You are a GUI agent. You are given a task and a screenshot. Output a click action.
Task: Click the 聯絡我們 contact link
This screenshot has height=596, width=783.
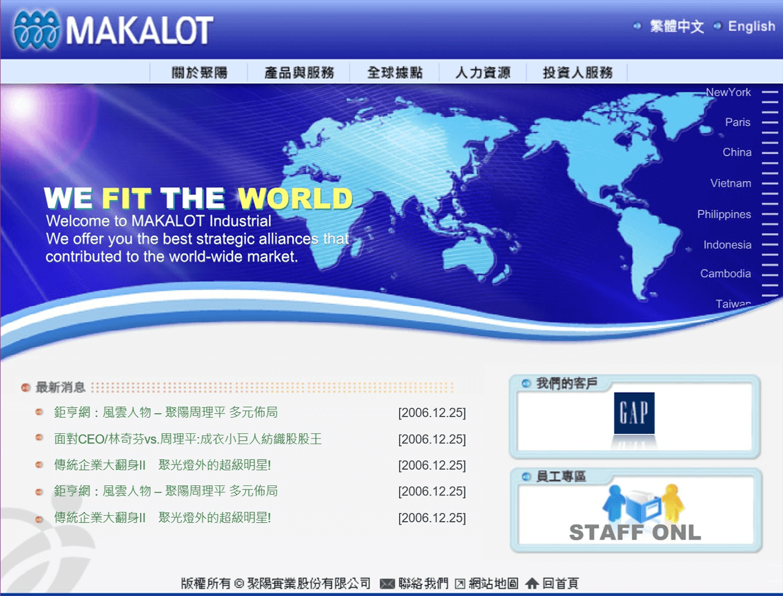click(423, 584)
